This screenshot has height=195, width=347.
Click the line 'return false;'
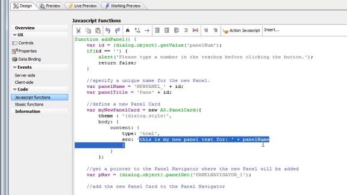[117, 63]
